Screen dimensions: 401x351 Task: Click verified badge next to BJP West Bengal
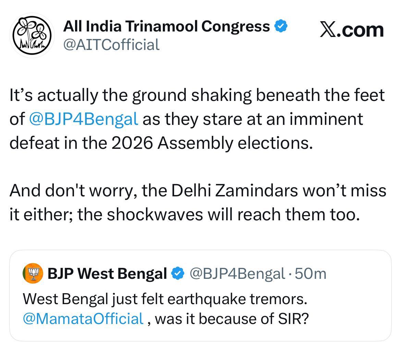178,274
